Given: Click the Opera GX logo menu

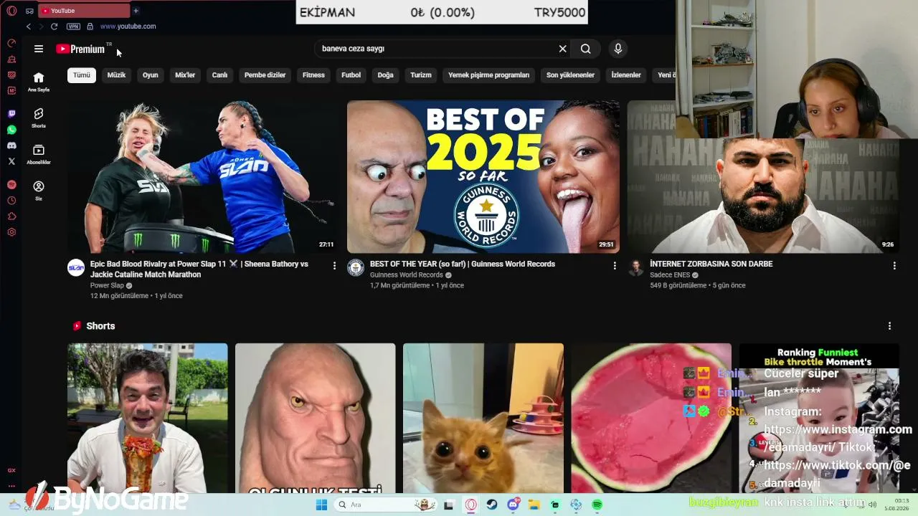Looking at the screenshot, I should 11,11.
